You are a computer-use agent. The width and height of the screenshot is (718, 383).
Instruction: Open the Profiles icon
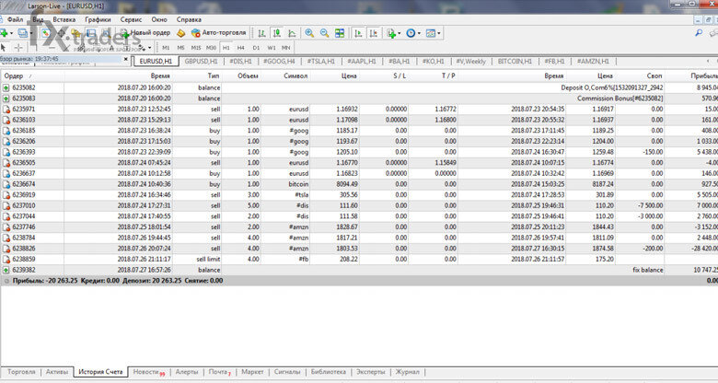pyautogui.click(x=22, y=33)
